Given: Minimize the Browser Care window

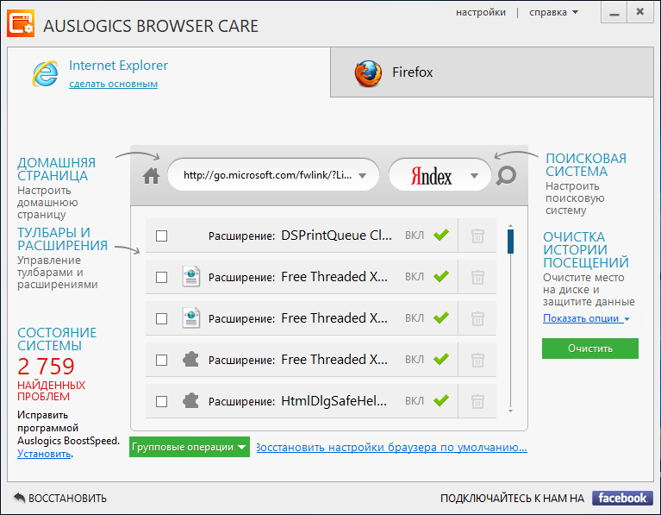Looking at the screenshot, I should (x=614, y=13).
